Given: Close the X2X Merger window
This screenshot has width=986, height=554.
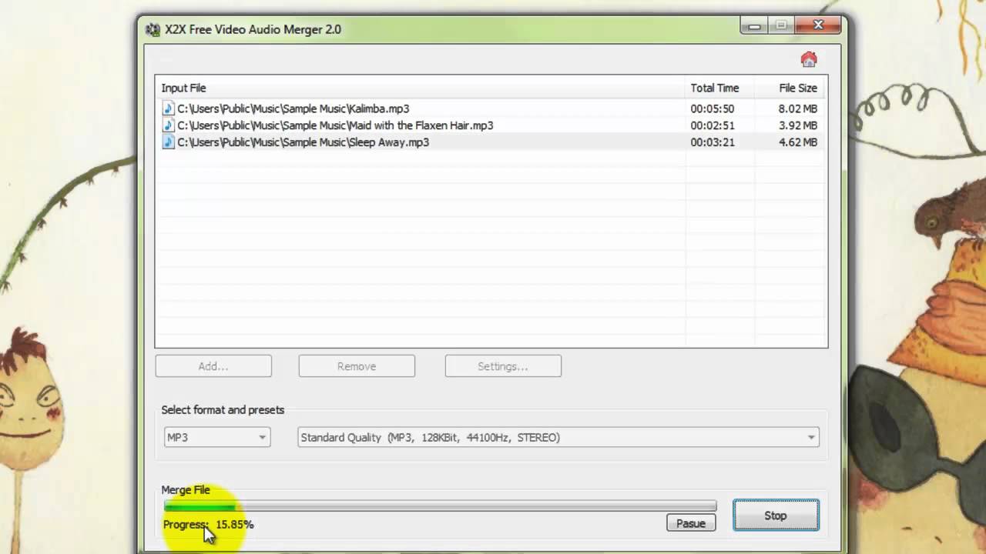Looking at the screenshot, I should click(818, 25).
